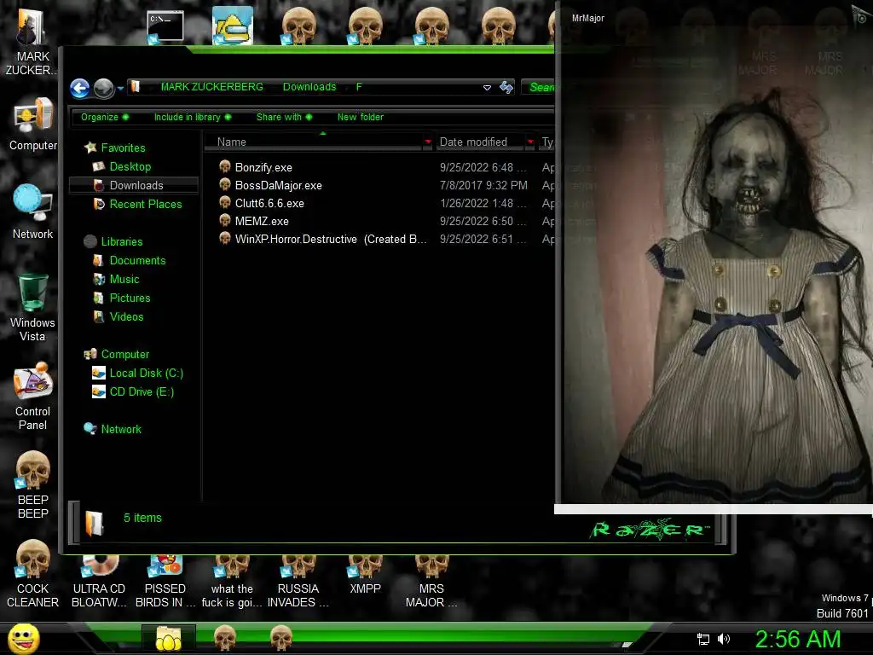The image size is (873, 655).
Task: Open Documents library in navigation pane
Action: click(x=137, y=261)
